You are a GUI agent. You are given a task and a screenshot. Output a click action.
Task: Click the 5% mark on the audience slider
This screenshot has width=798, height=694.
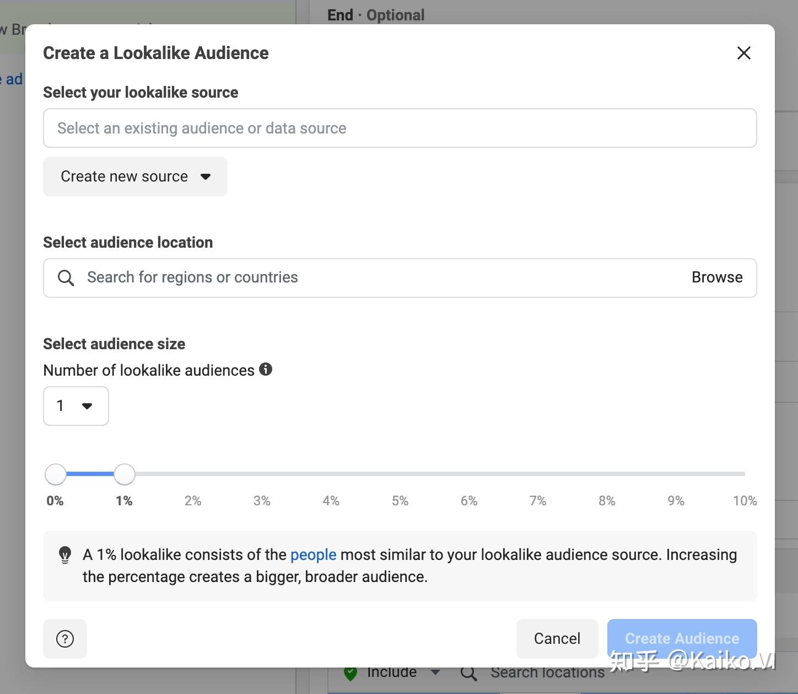(x=400, y=474)
